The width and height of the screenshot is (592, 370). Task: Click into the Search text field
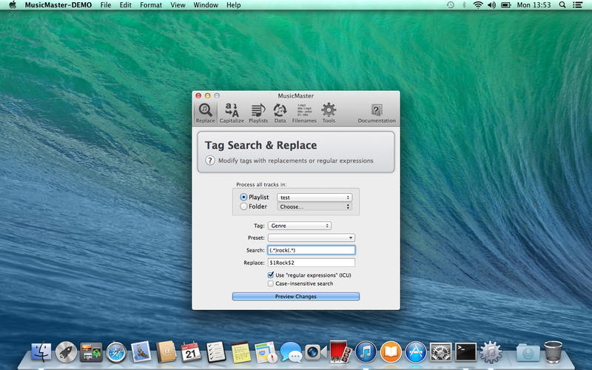pyautogui.click(x=312, y=250)
